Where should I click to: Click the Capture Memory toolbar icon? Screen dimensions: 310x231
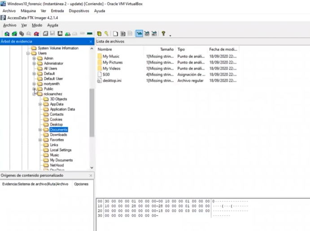coord(90,34)
